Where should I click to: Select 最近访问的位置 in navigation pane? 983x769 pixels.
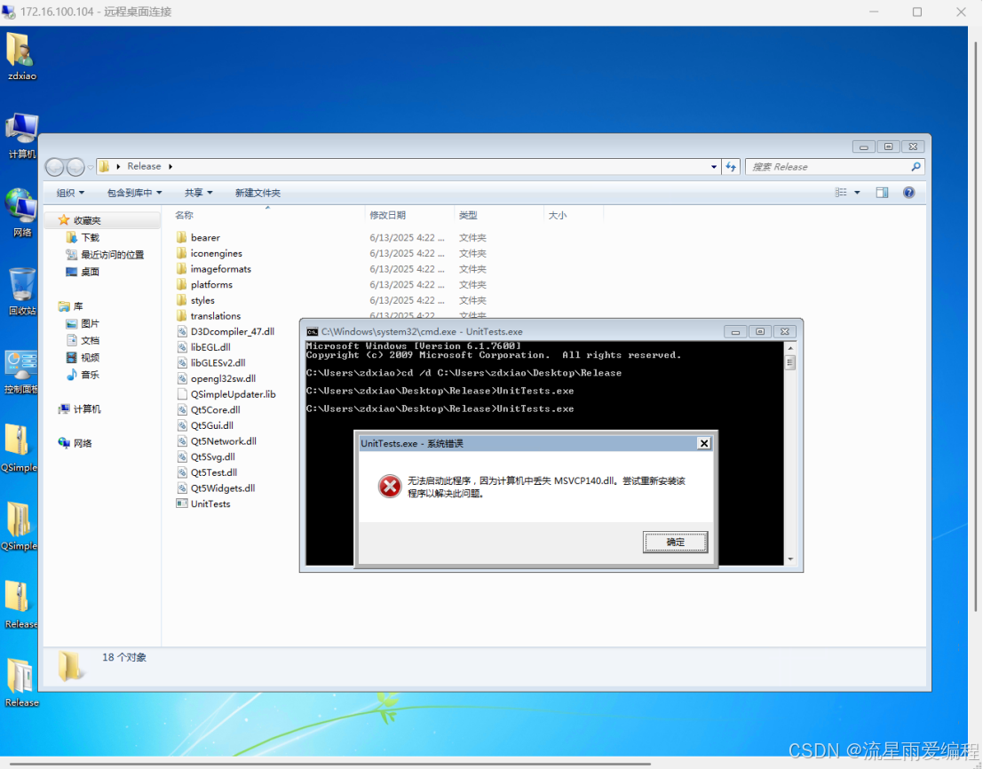[105, 255]
